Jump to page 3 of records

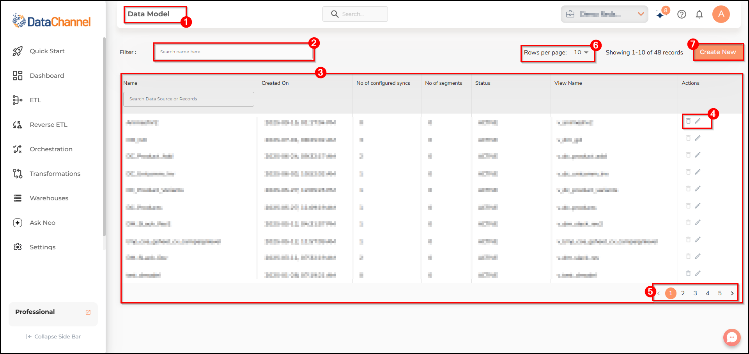[x=695, y=293]
